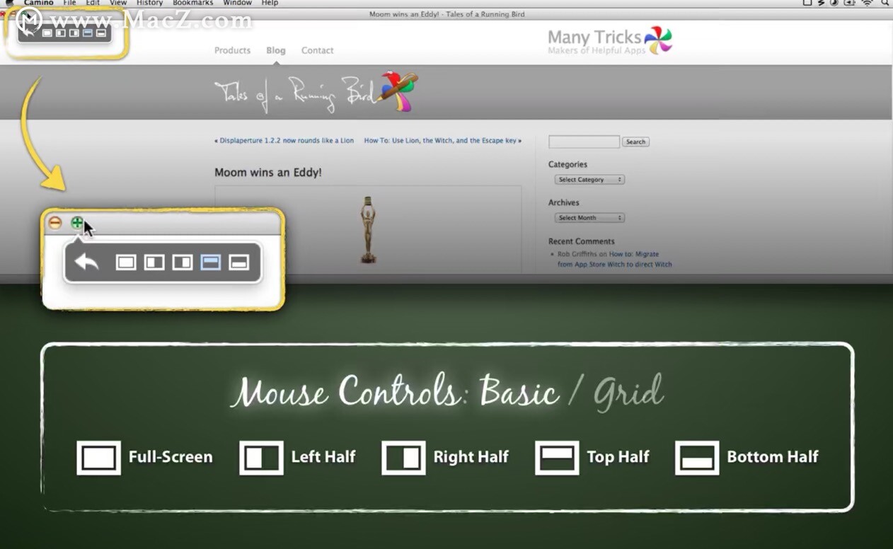
Task: Open the History menu
Action: [x=149, y=4]
